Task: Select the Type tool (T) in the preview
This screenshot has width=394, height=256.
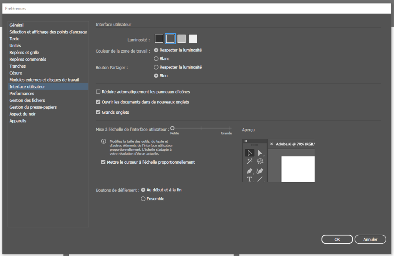Action: pyautogui.click(x=249, y=179)
